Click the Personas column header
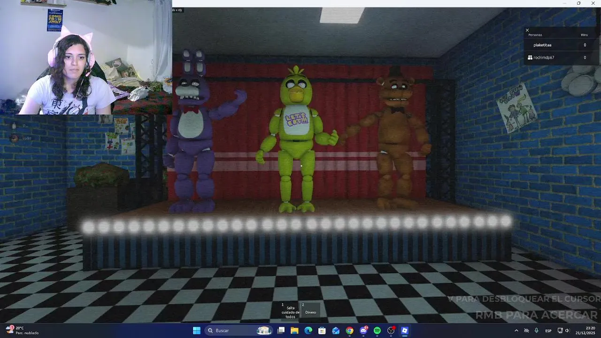601x338 pixels. tap(535, 35)
